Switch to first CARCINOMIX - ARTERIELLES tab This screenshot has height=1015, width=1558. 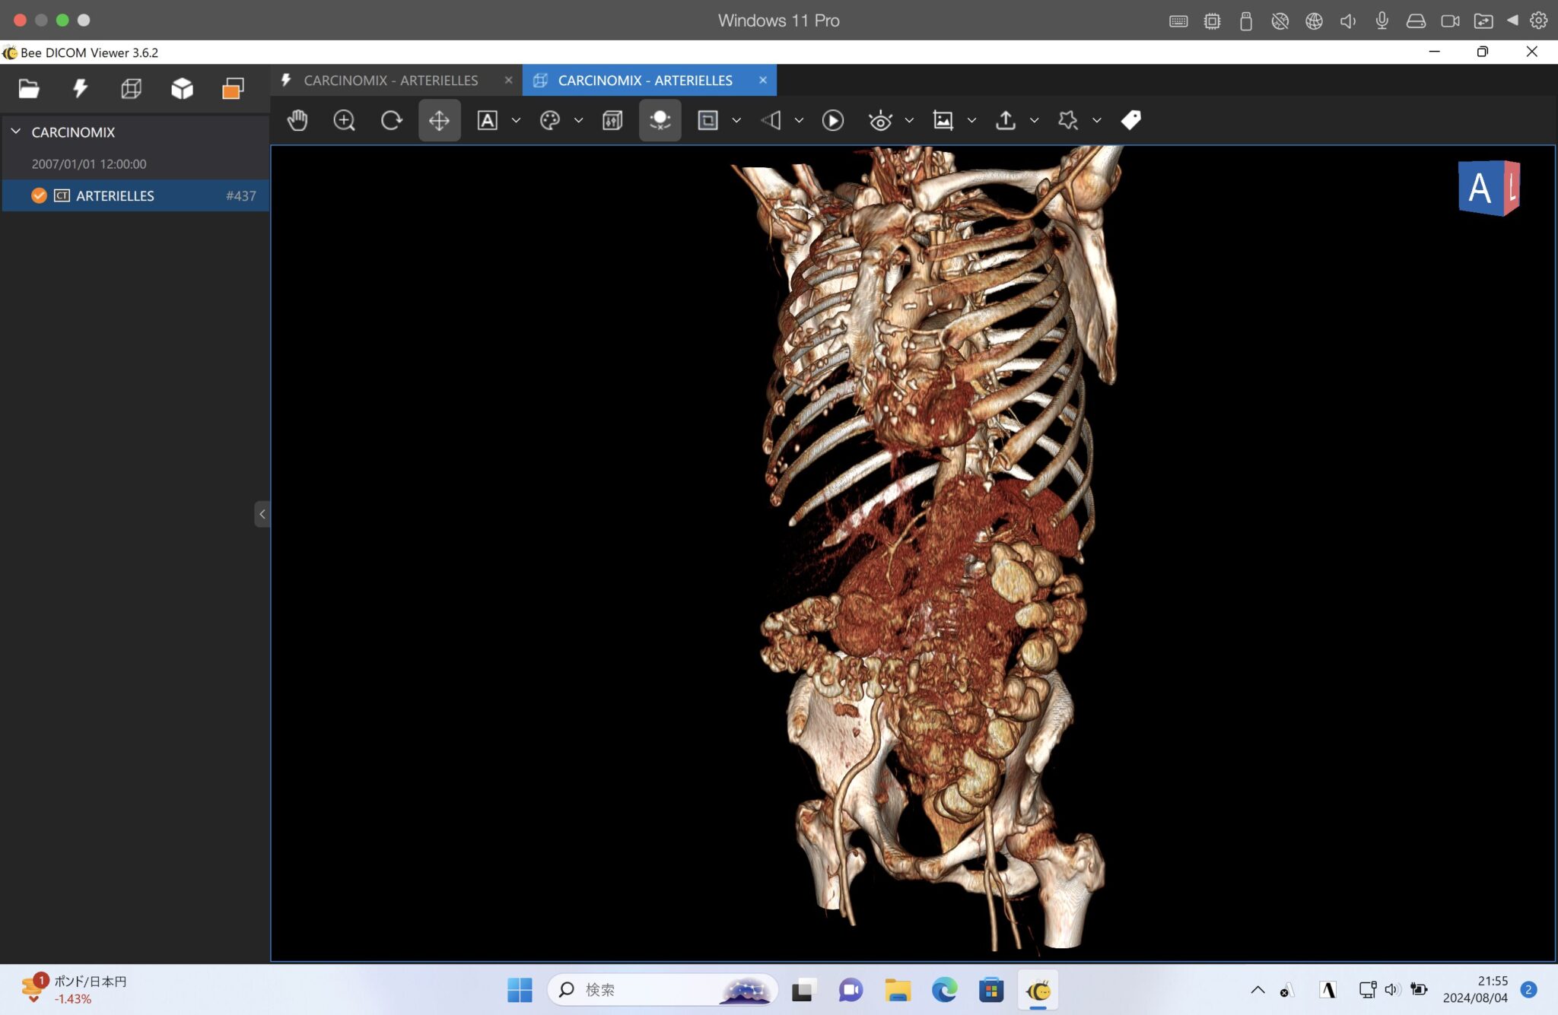tap(390, 80)
